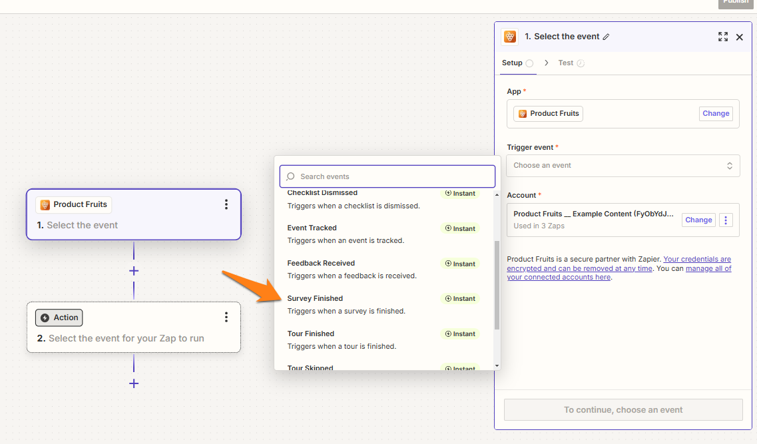757x444 pixels.
Task: Click the pencil icon to rename step
Action: point(606,37)
